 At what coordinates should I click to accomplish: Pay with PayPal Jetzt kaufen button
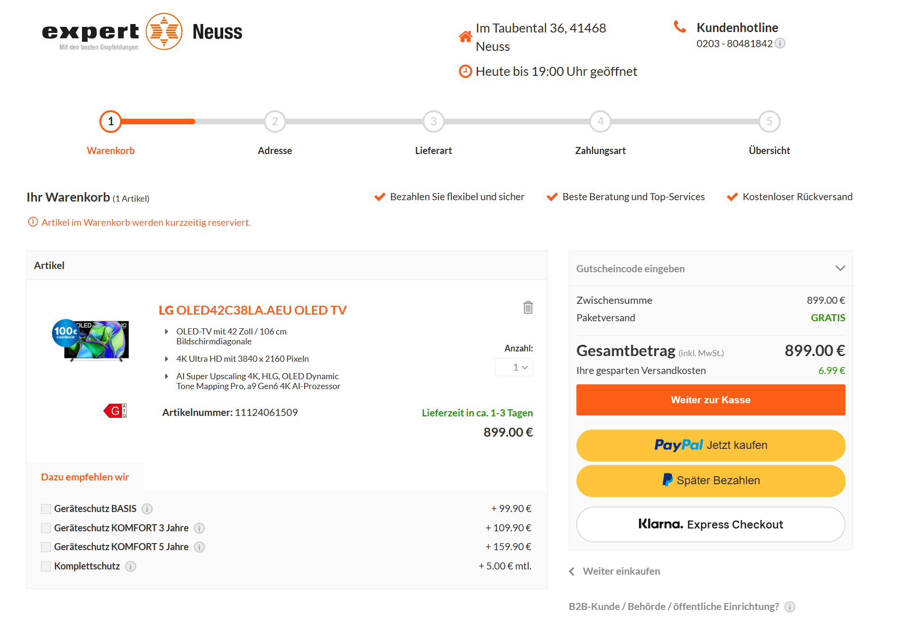tap(710, 445)
